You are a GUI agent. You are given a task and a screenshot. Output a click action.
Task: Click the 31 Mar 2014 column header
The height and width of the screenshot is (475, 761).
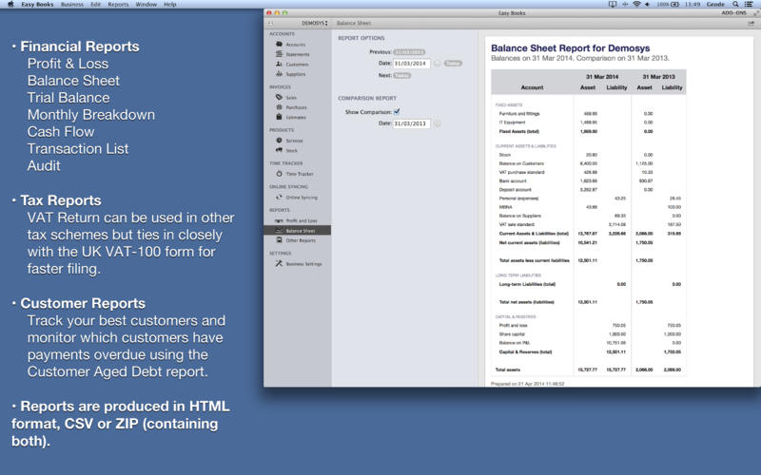pos(602,77)
